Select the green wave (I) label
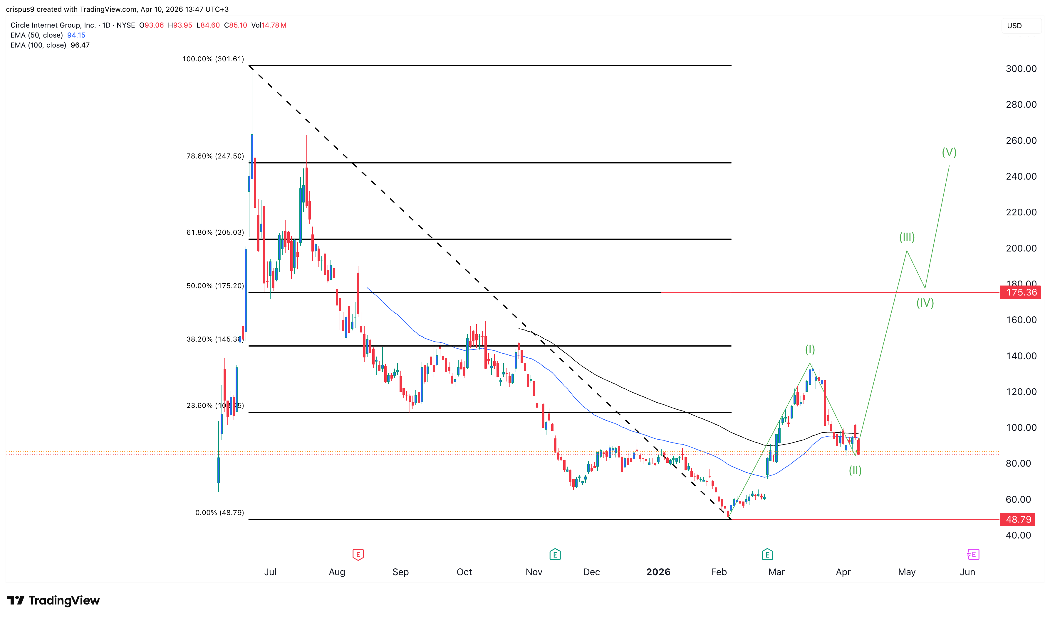1050x618 pixels. (x=809, y=349)
